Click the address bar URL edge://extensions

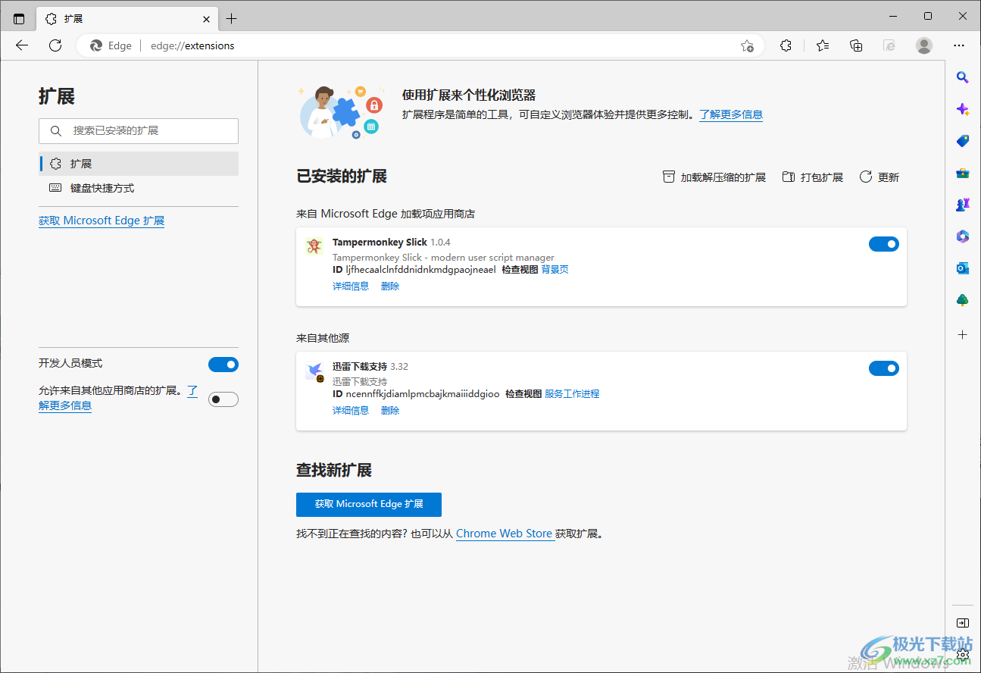(192, 45)
